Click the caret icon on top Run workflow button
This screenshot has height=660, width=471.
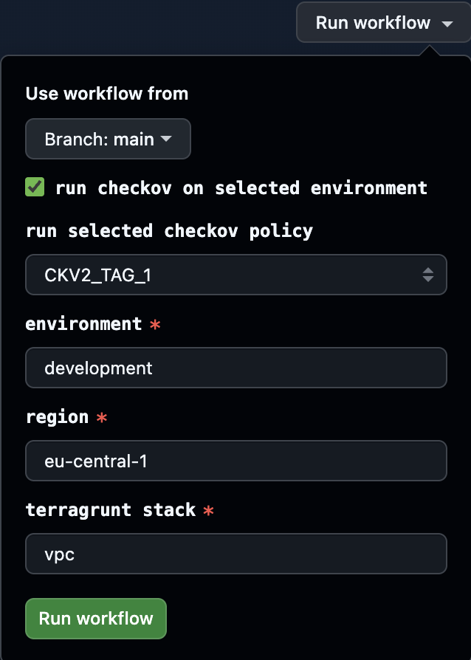tap(447, 23)
